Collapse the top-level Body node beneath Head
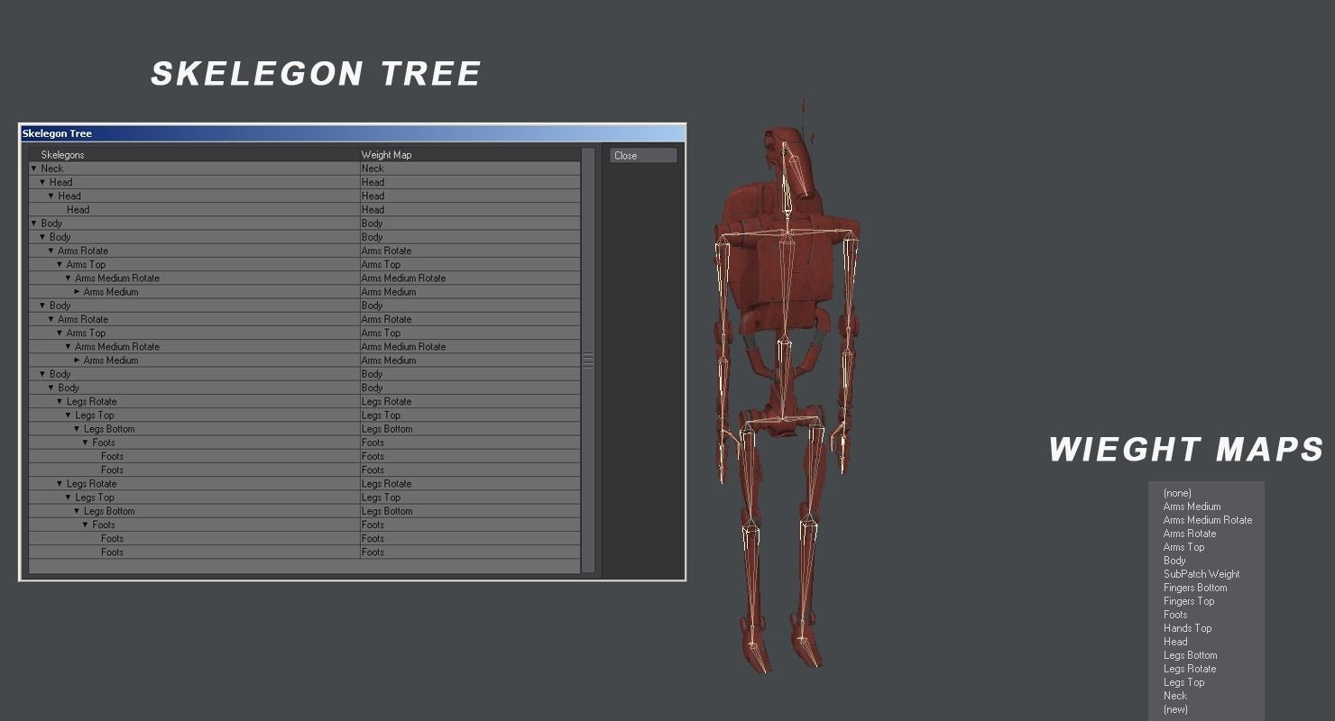The height and width of the screenshot is (721, 1335). click(34, 224)
